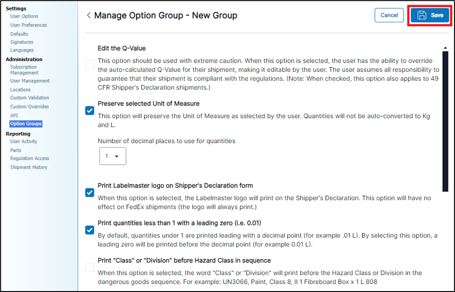The width and height of the screenshot is (455, 292).
Task: Open Regulation Access report
Action: tap(29, 158)
